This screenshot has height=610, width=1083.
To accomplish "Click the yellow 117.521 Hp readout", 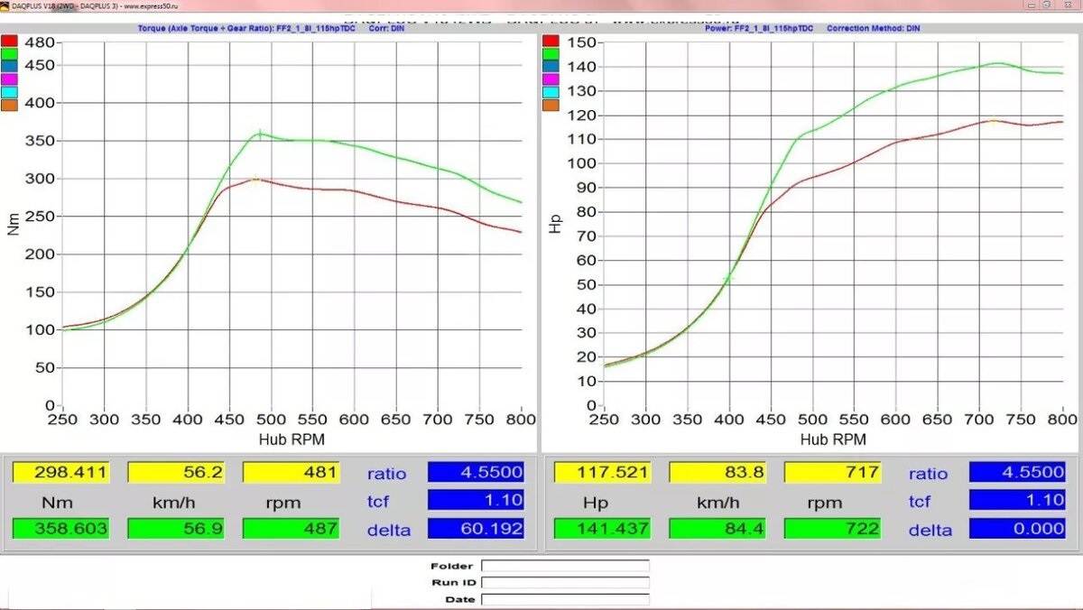I will tap(602, 472).
